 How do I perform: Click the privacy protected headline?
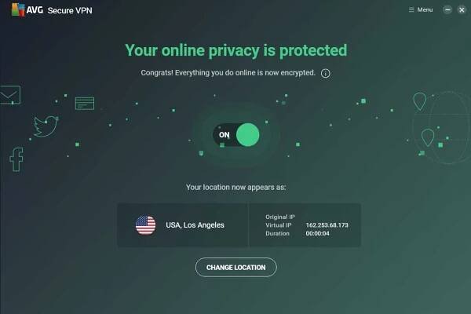[x=236, y=50]
